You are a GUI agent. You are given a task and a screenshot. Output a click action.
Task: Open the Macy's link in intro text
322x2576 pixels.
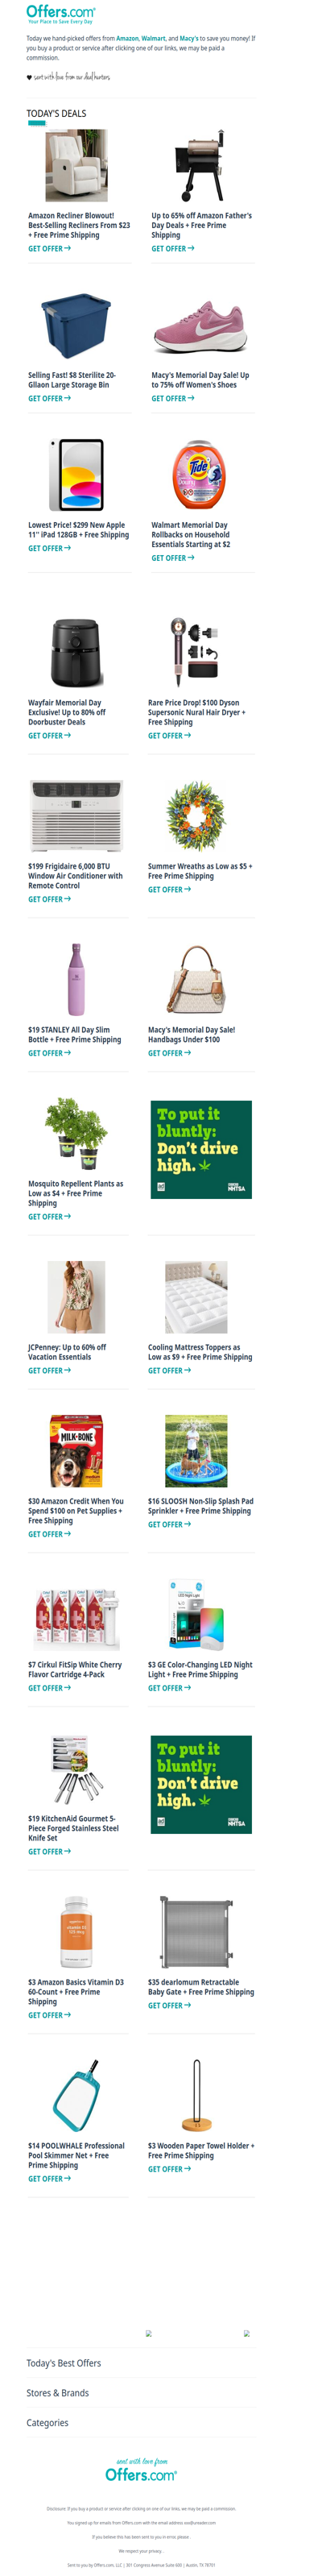(x=188, y=38)
